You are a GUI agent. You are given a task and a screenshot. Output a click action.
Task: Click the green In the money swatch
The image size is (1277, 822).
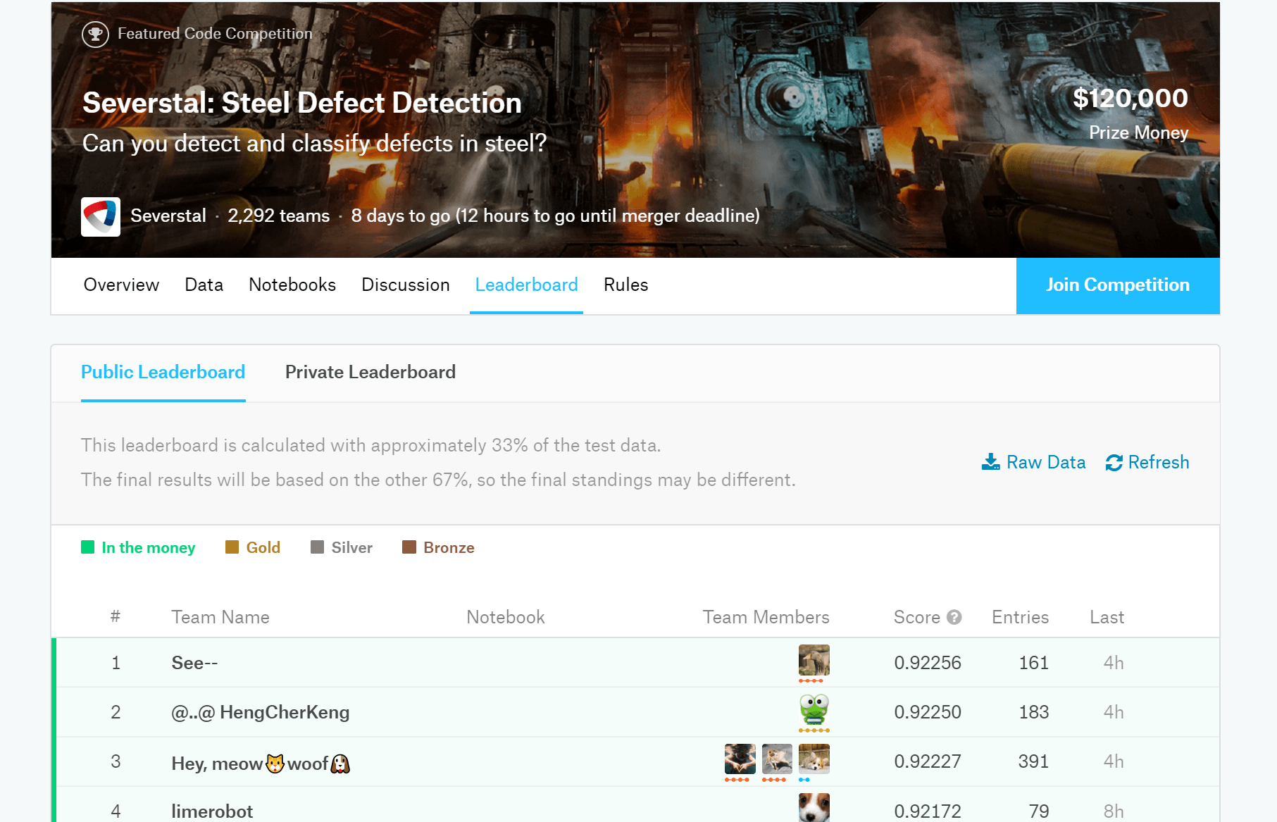[88, 547]
